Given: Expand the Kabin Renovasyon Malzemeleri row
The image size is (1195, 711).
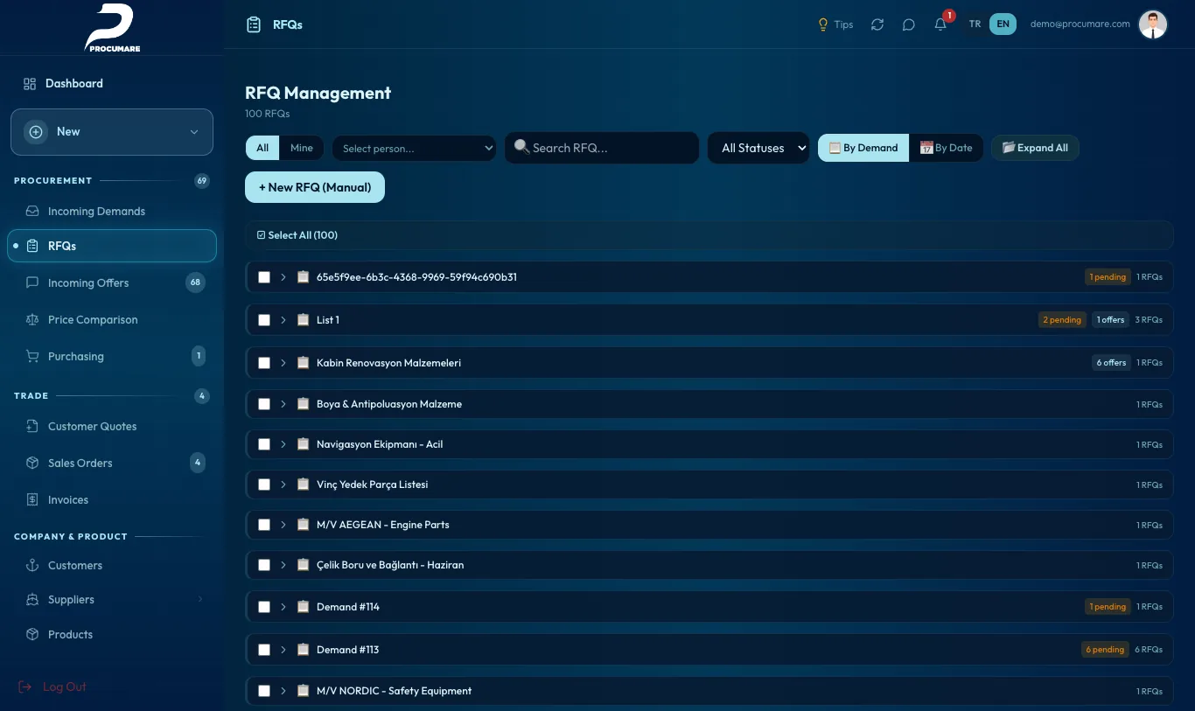Looking at the screenshot, I should point(283,363).
